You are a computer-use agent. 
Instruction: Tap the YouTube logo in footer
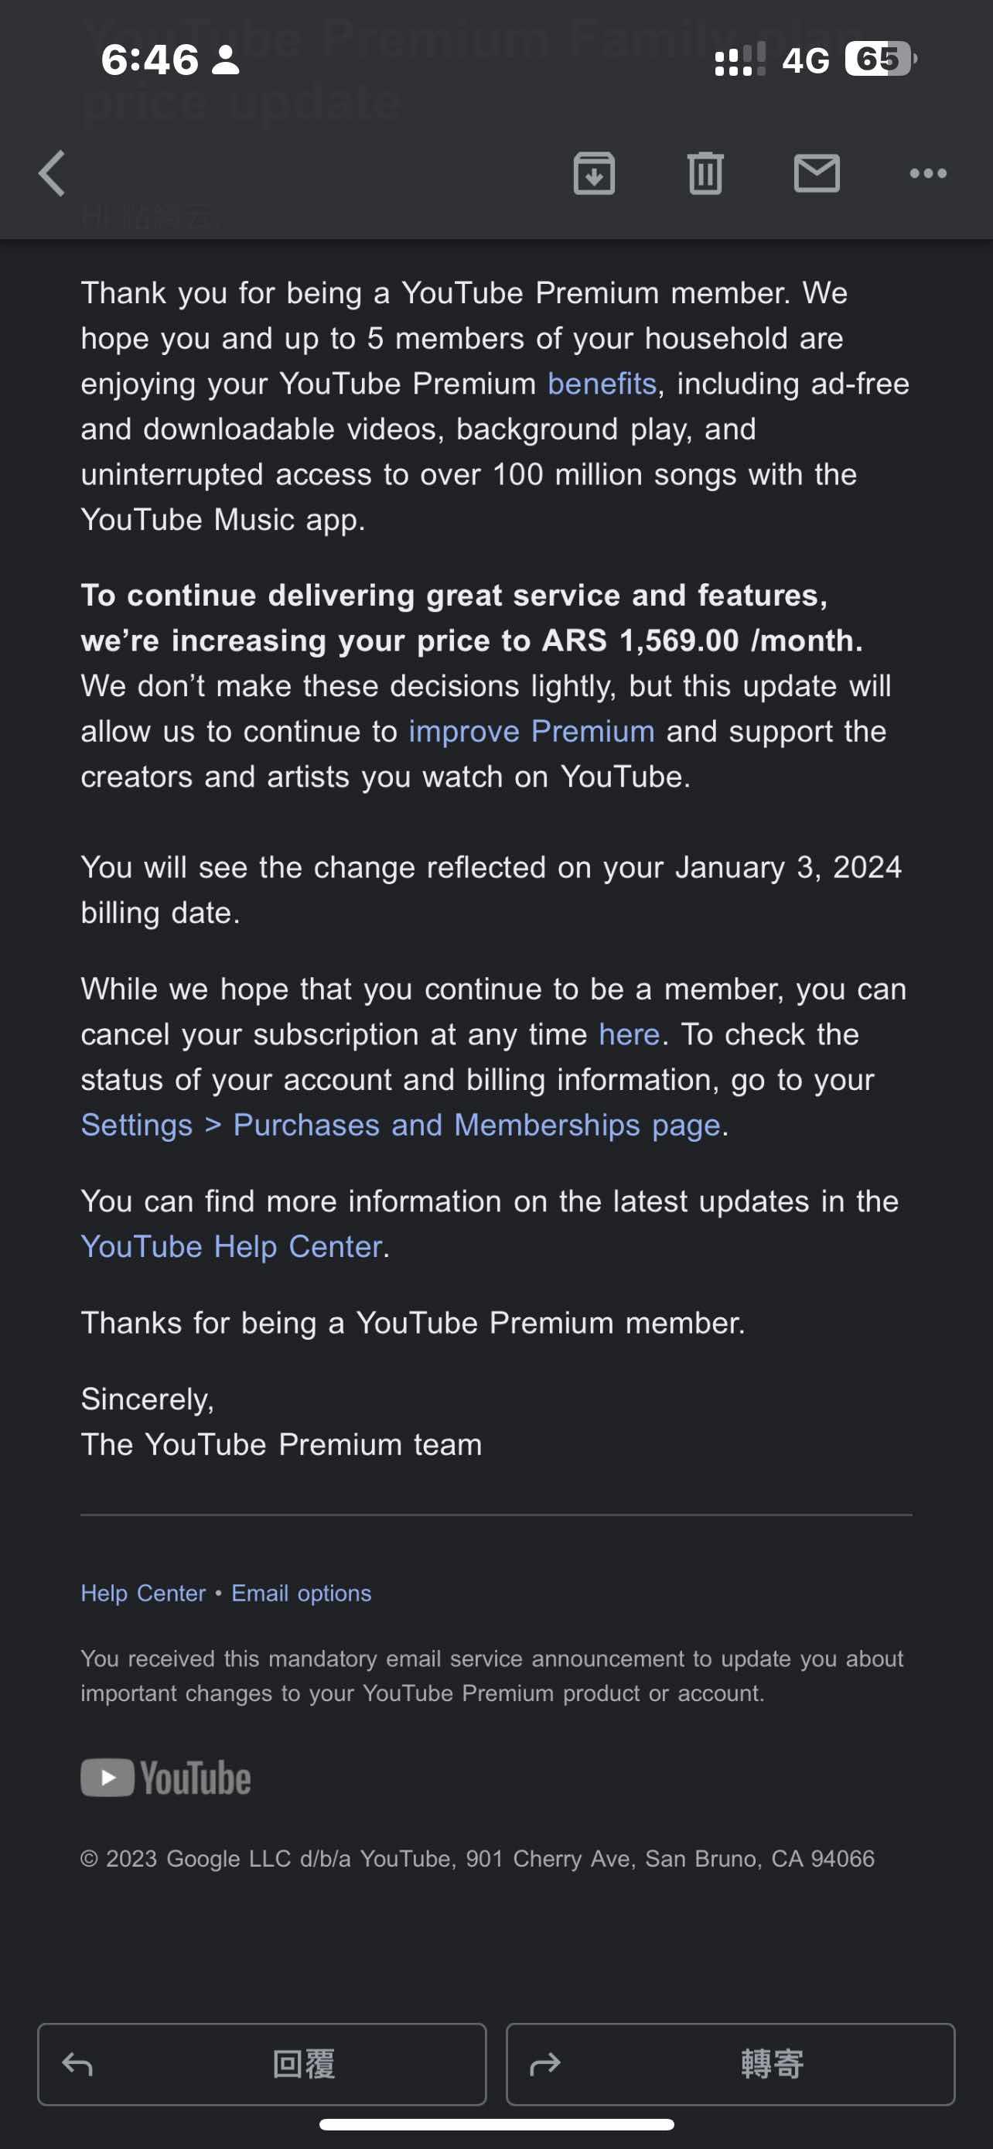pyautogui.click(x=166, y=1778)
